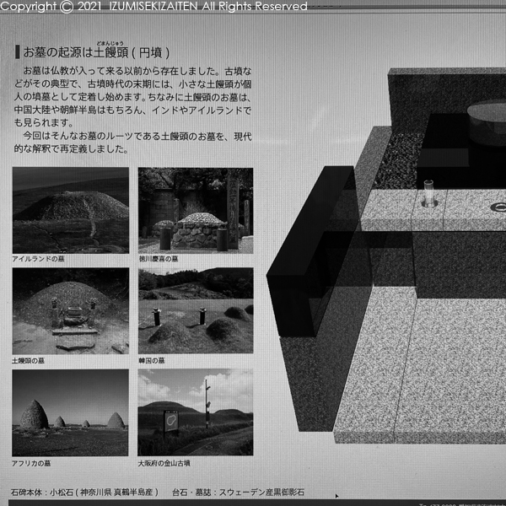
Task: Select the Tokugawa Yoshinobu grave photo
Action: tap(195, 208)
